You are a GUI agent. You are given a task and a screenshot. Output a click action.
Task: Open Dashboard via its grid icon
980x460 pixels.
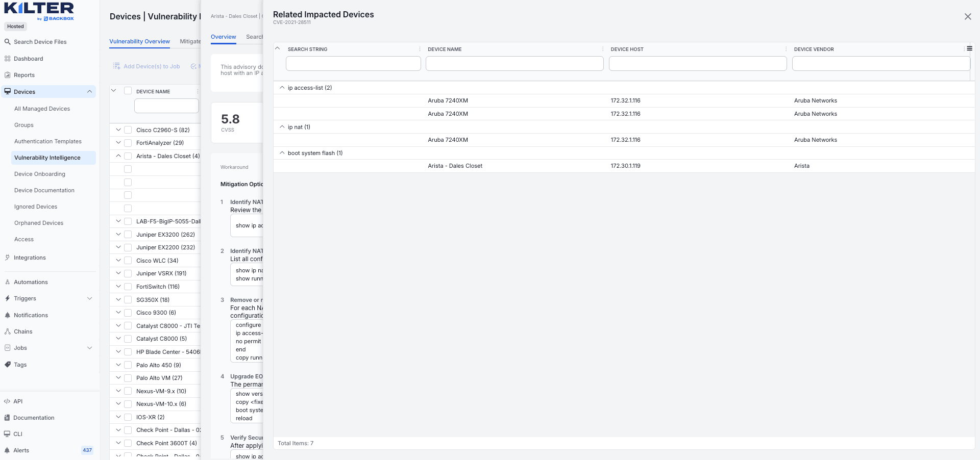point(7,59)
